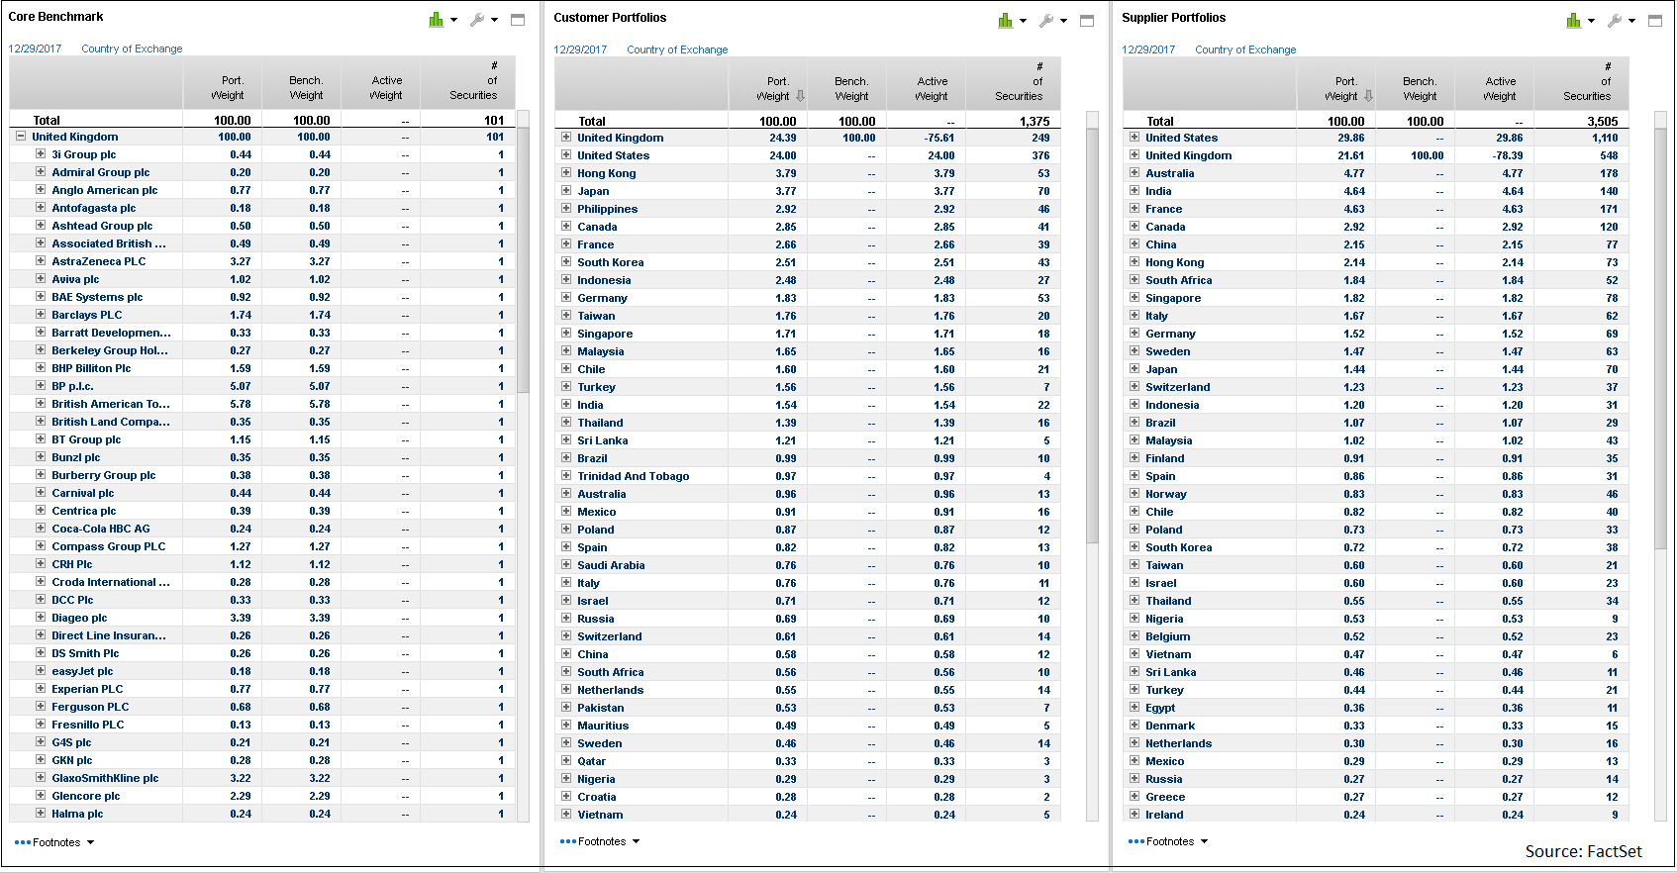Expand the AstraZeneca PLC row
Screen dimensions: 1677x873
pyautogui.click(x=41, y=261)
